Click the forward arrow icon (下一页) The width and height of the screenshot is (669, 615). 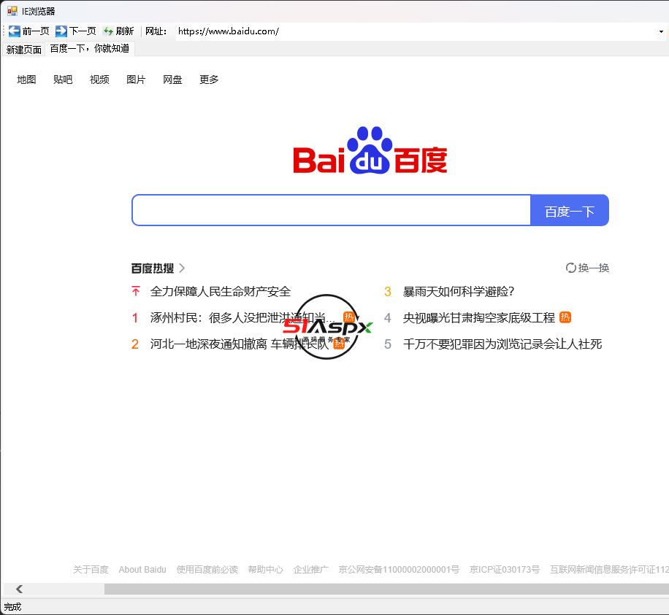61,31
